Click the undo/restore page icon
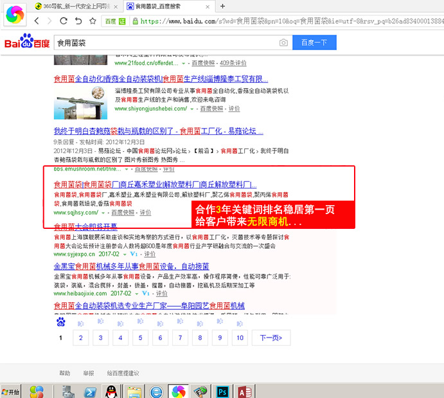444x398 pixels. [78, 21]
